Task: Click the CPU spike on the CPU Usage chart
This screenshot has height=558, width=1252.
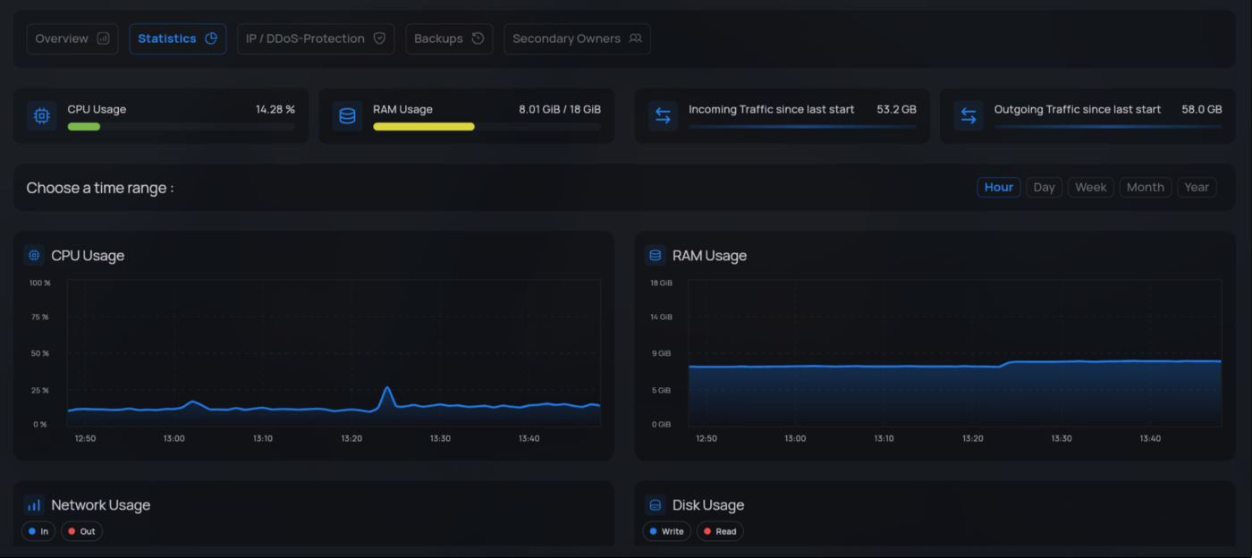Action: click(x=387, y=389)
